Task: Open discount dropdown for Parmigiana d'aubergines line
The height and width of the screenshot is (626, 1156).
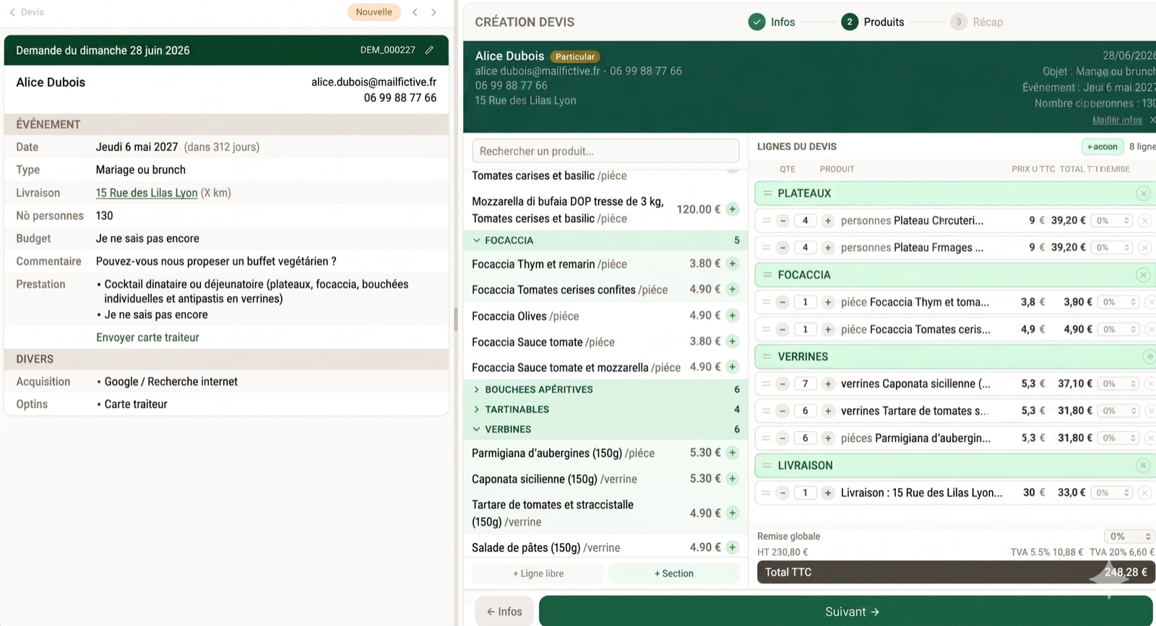Action: (x=1118, y=438)
